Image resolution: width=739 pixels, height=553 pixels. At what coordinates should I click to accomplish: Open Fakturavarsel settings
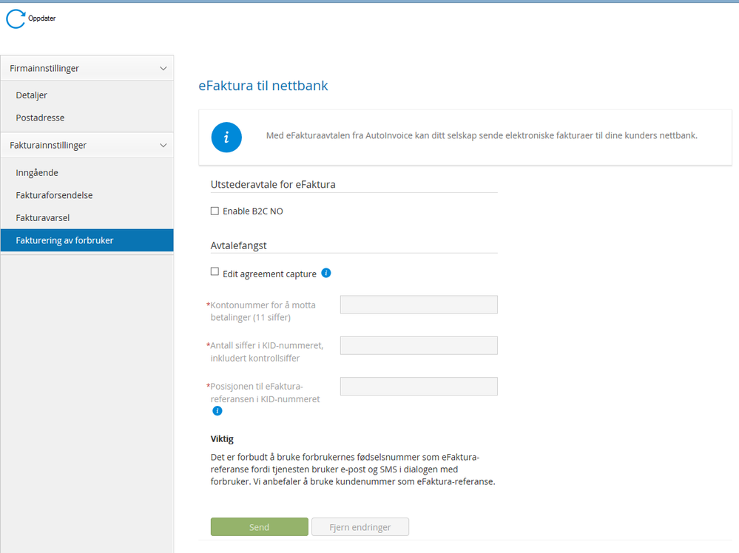(43, 218)
